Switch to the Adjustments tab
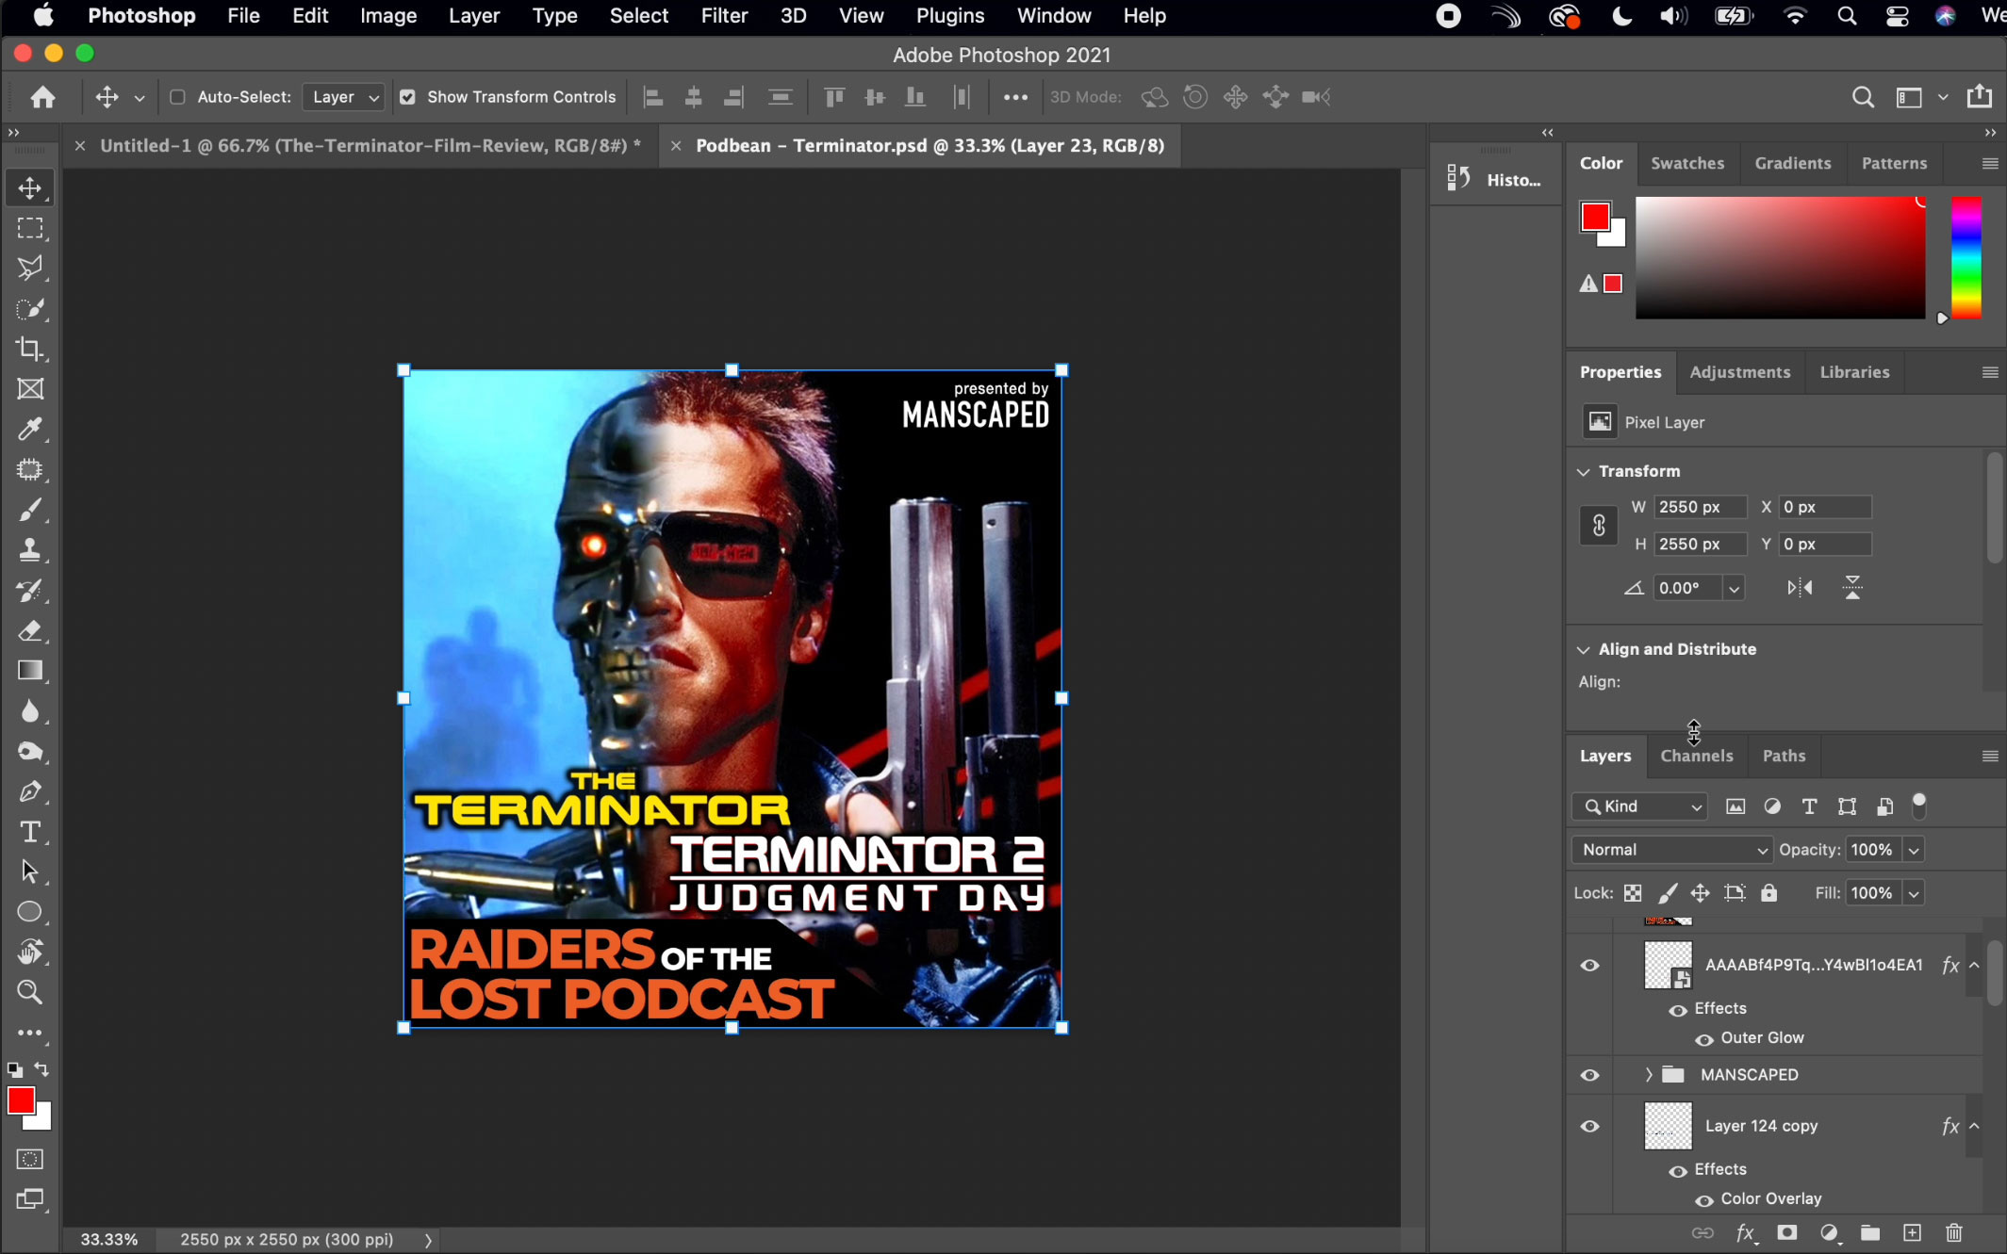The height and width of the screenshot is (1254, 2007). (1739, 372)
